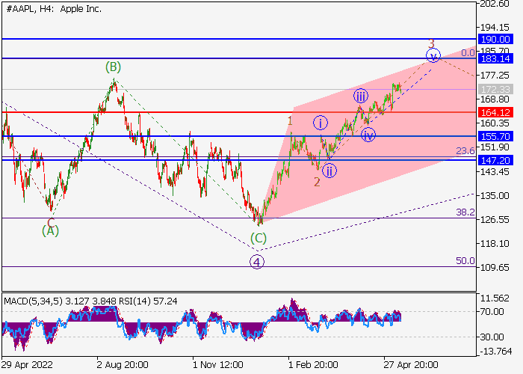Click the 155.70 blue price label
This screenshot has width=523, height=374.
click(x=495, y=136)
